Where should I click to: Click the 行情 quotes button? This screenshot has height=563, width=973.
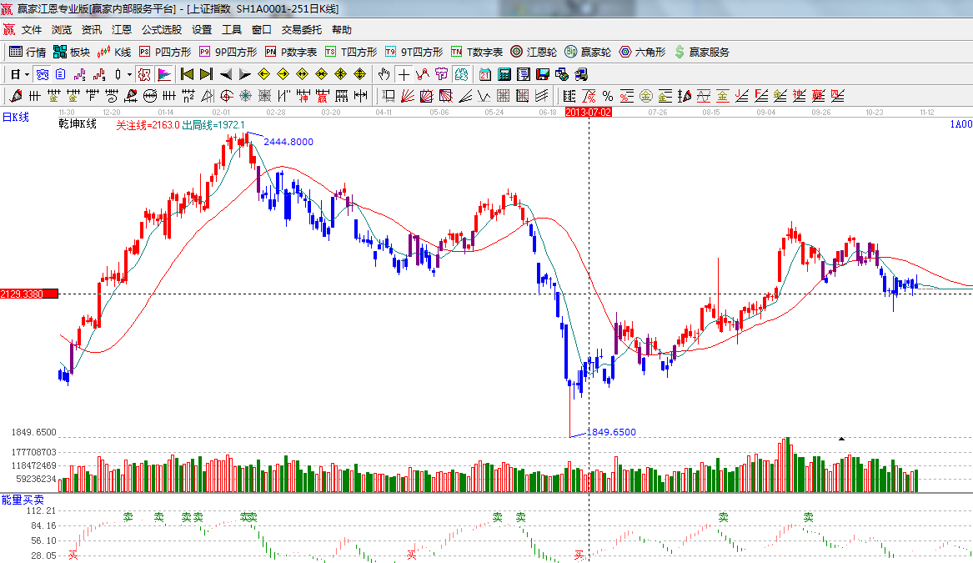tap(28, 52)
